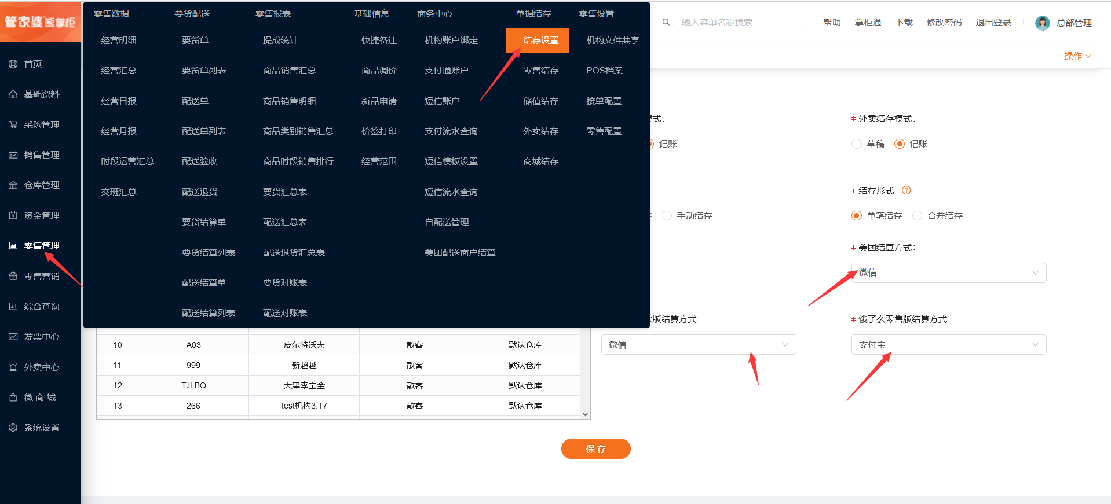
Task: Open 饿了么零售版结算方式 dropdown showing 支付宝
Action: click(x=949, y=345)
